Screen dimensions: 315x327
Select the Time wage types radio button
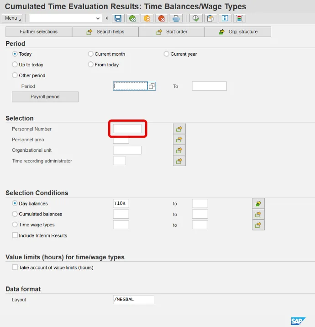(x=15, y=225)
